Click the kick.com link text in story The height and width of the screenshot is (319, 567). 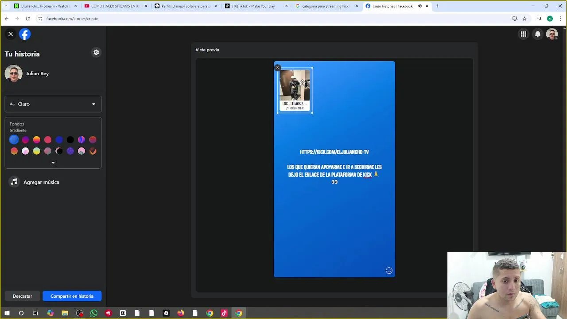point(334,152)
